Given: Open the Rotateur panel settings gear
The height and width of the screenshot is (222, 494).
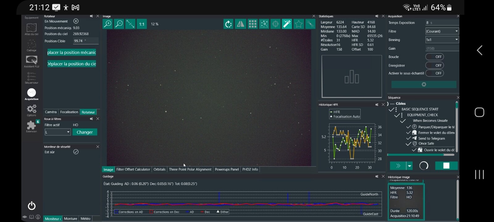Looking at the screenshot, I should [x=91, y=16].
